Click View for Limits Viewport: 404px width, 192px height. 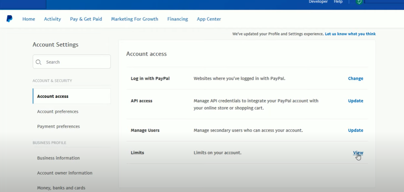point(358,153)
